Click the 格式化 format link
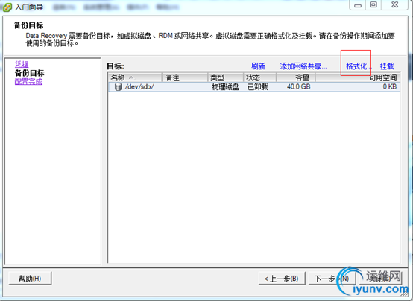The image size is (413, 301). coord(359,66)
